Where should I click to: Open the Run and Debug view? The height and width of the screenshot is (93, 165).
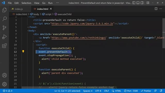(4, 37)
